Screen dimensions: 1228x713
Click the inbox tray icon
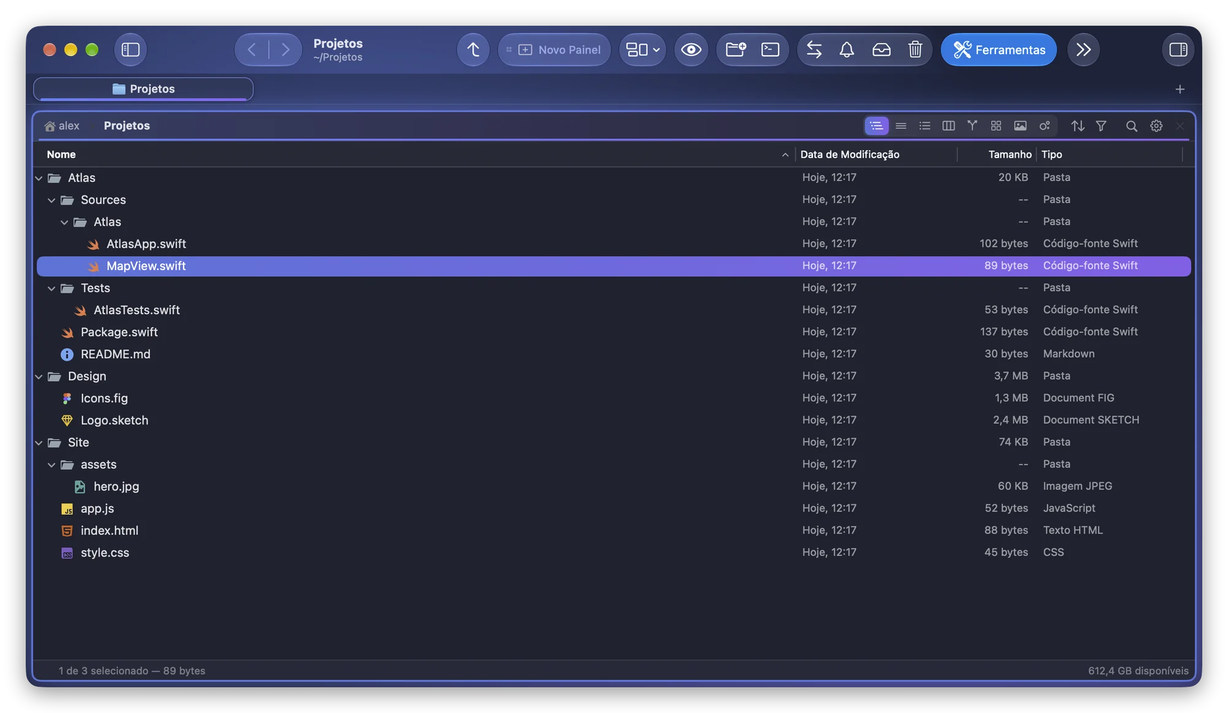coord(881,50)
